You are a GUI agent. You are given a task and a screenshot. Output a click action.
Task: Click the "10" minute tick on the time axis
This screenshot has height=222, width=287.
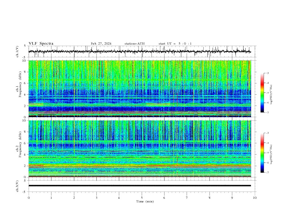tap(255, 198)
